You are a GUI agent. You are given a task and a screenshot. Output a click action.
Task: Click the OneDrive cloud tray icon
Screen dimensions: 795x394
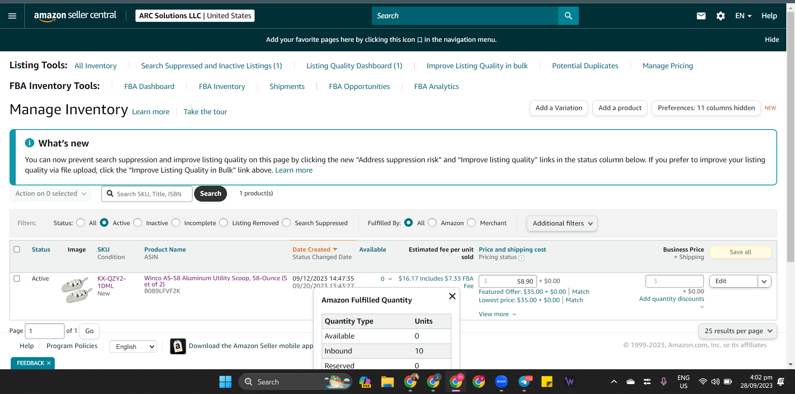coord(631,382)
